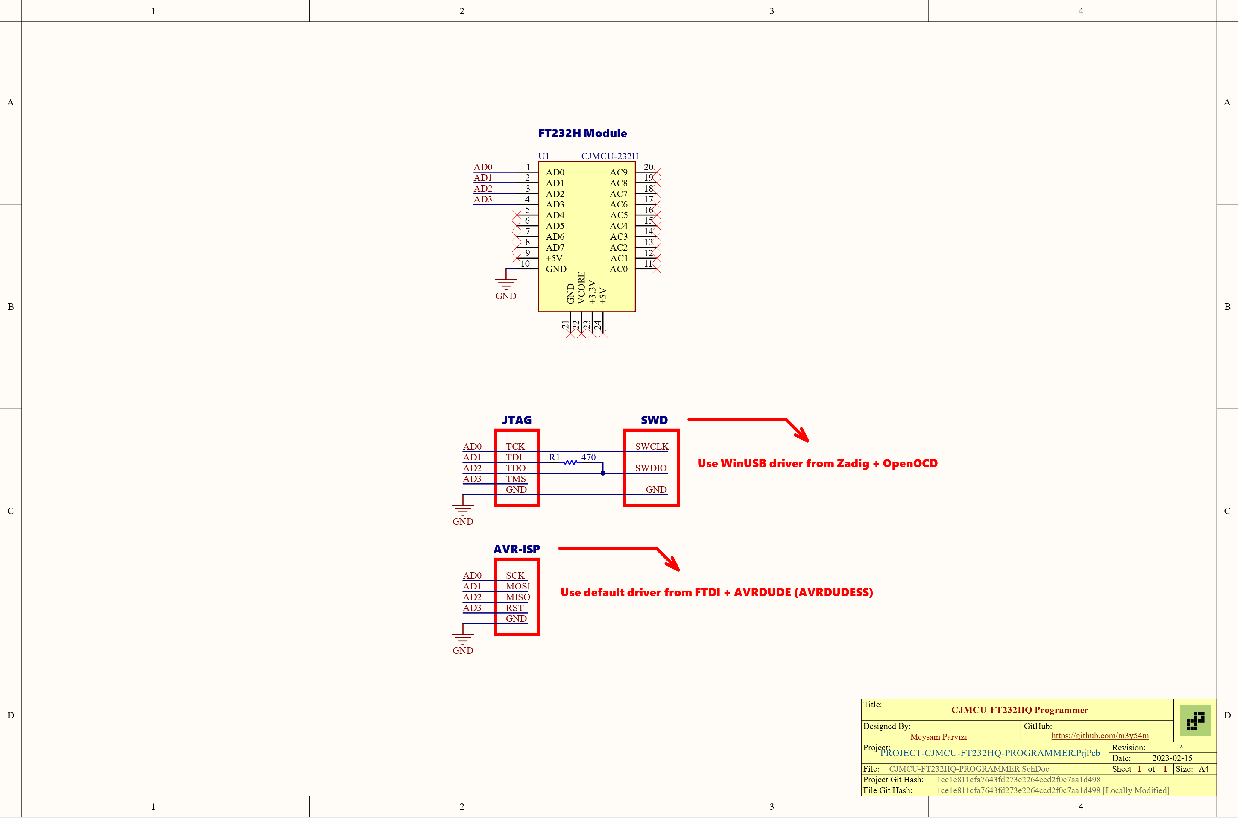Click the CJMCU-232H component comment
The width and height of the screenshot is (1239, 818).
tap(609, 156)
